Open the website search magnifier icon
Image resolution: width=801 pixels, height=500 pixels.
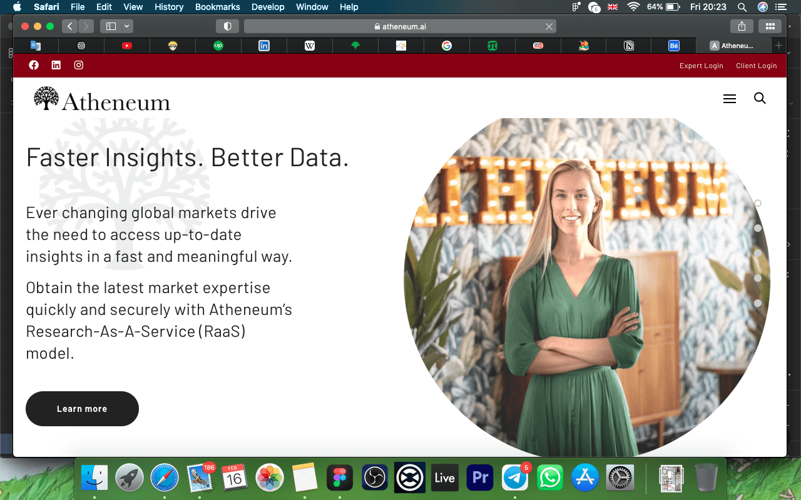click(760, 98)
